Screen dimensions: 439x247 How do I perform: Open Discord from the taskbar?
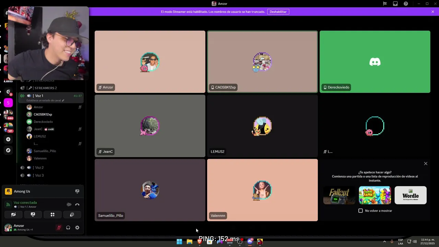tap(250, 242)
